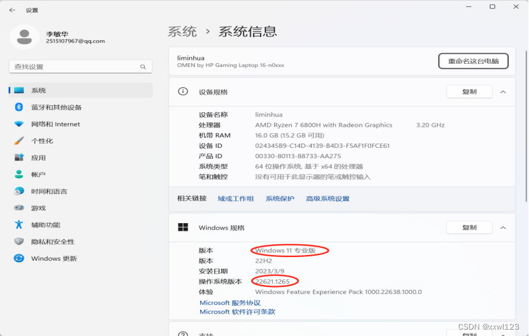Image resolution: width=529 pixels, height=336 pixels.
Task: Open 游戏 settings
Action: [x=81, y=208]
